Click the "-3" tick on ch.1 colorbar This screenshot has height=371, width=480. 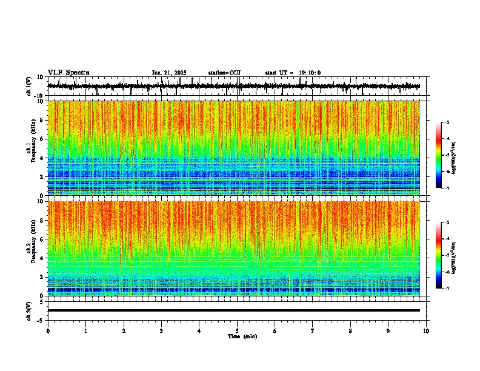coord(447,122)
